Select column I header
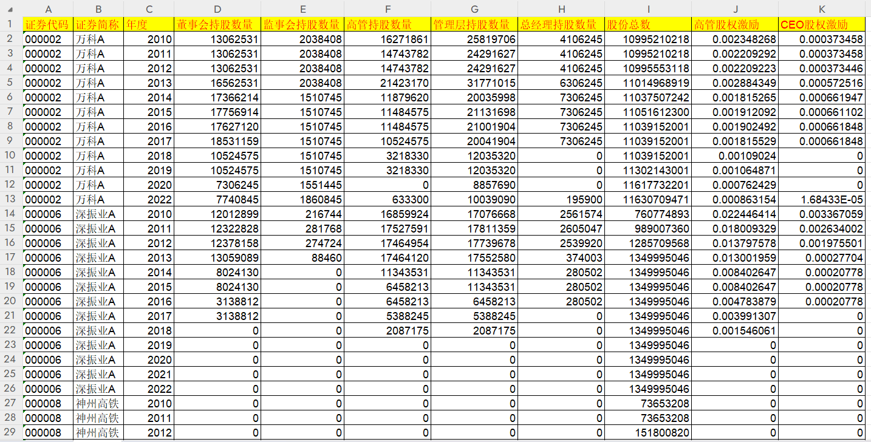871x442 pixels. pyautogui.click(x=648, y=9)
